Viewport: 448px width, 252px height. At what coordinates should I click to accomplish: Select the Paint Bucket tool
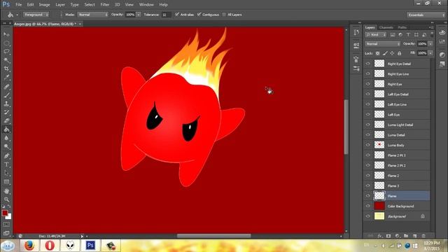(6, 129)
